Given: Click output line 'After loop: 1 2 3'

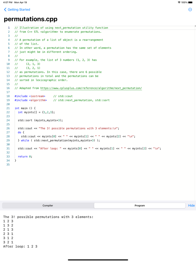Looking at the screenshot, I should click(x=20, y=246).
